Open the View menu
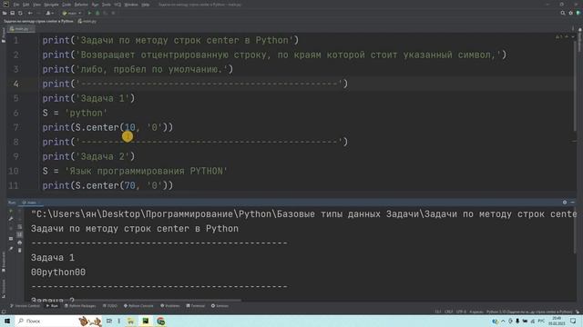Screen dimensions: 583x327 click(36, 5)
